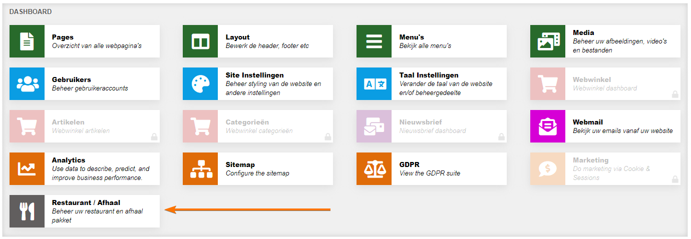Open the Restaurant / Afhaal title link
Viewport: 691px width, 239px height.
86,202
